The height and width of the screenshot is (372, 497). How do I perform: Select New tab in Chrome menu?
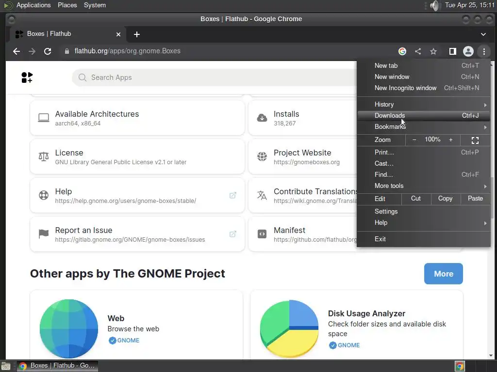(424, 65)
